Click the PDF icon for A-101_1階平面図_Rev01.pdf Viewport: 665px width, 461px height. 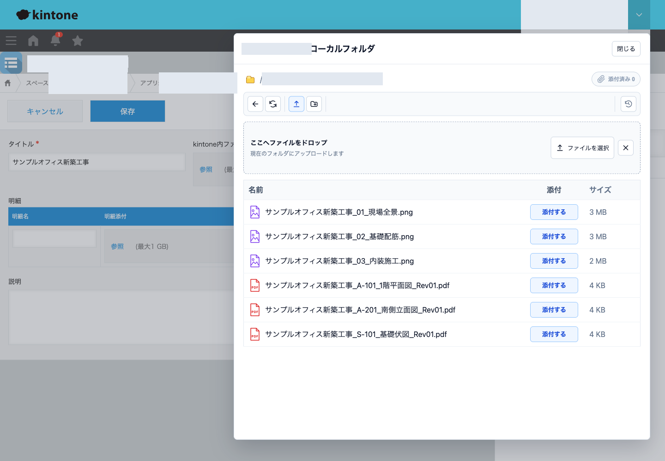click(255, 285)
